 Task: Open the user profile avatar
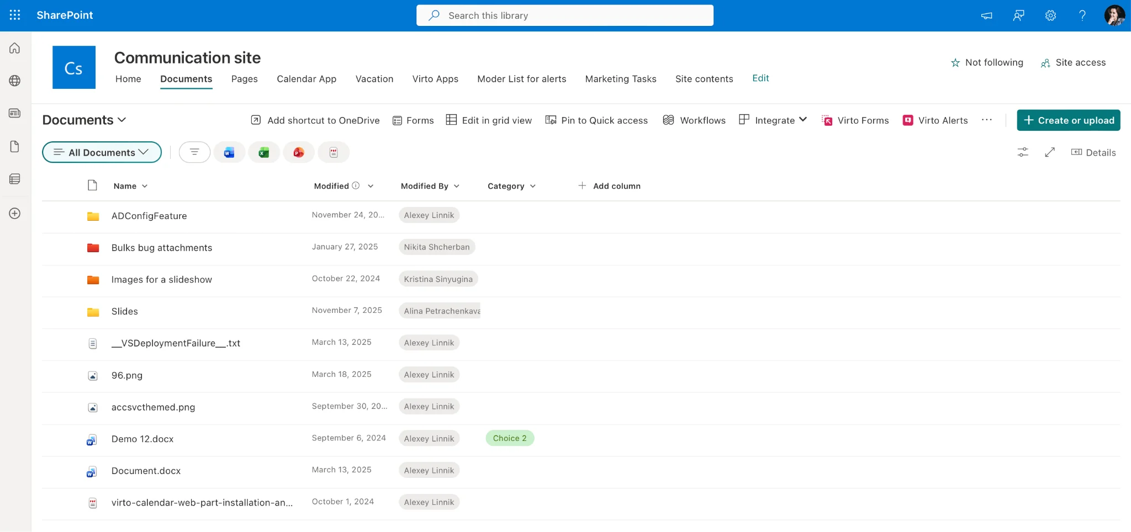1114,15
